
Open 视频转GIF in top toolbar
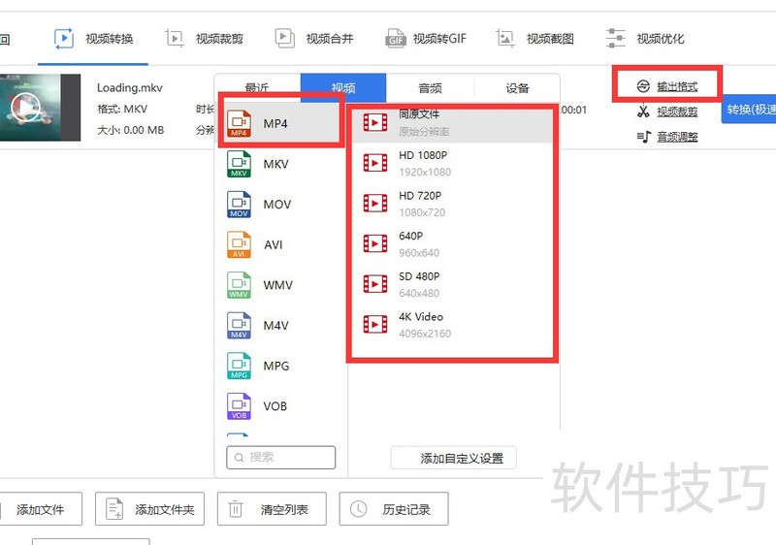(x=427, y=39)
